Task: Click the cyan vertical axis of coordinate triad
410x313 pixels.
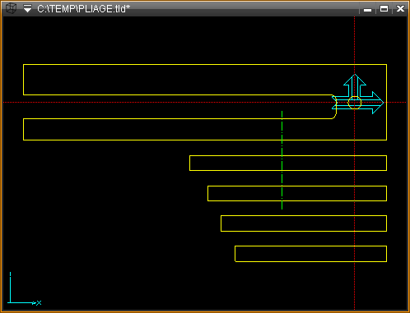Action: click(10, 288)
